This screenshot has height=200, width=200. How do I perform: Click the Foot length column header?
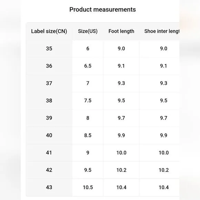121,31
